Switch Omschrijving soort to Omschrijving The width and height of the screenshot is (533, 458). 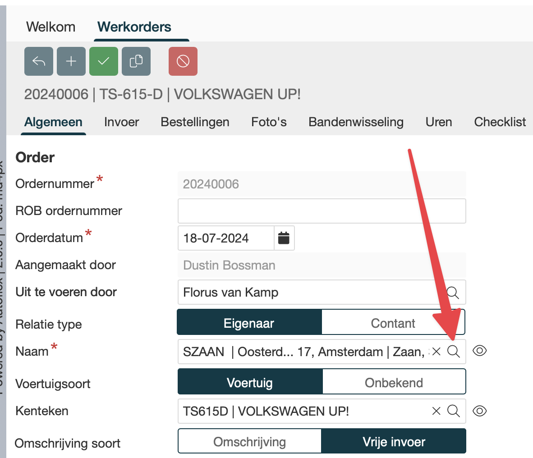[x=249, y=442]
